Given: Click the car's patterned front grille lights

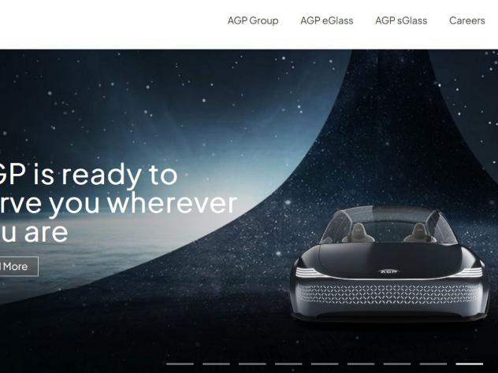Looking at the screenshot, I should pos(389,294).
